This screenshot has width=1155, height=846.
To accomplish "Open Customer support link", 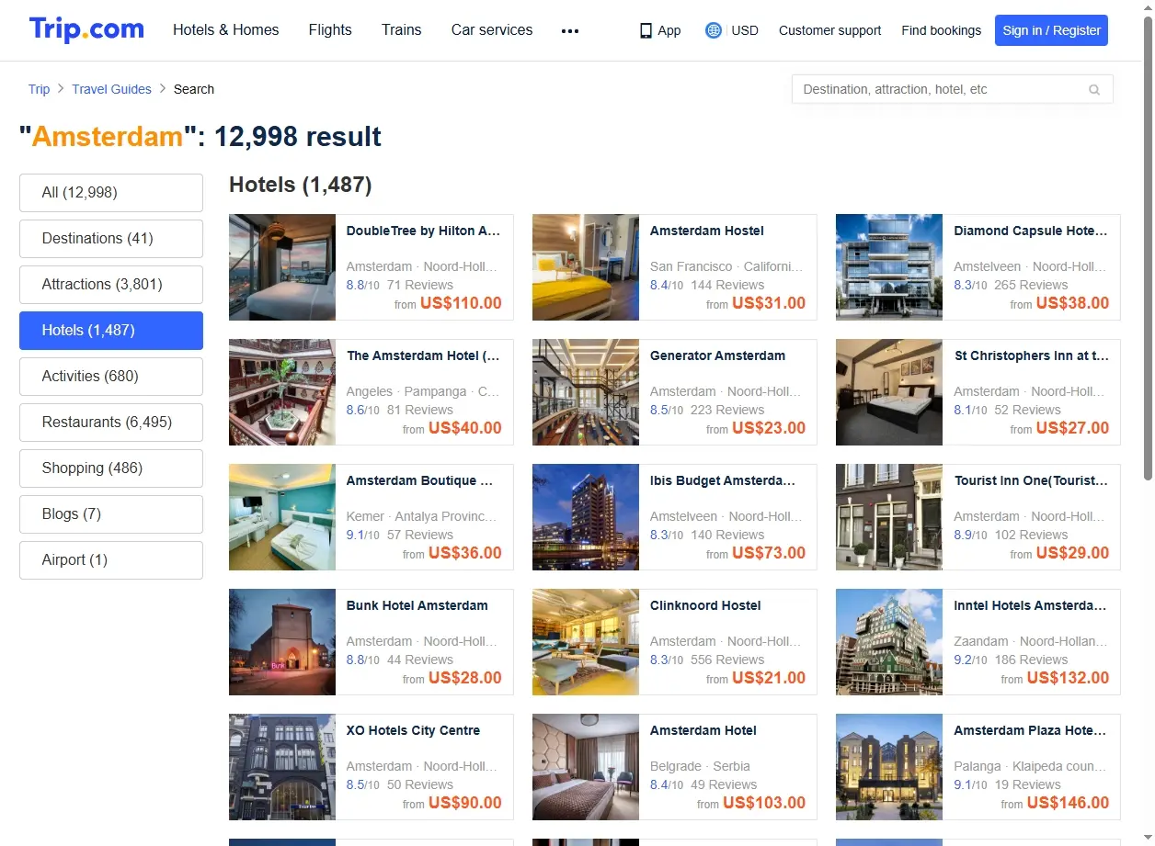I will point(829,30).
